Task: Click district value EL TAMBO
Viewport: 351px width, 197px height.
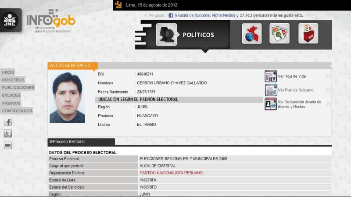Action: tap(147, 125)
